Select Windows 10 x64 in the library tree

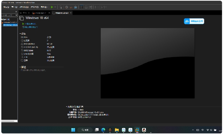click(x=10, y=25)
